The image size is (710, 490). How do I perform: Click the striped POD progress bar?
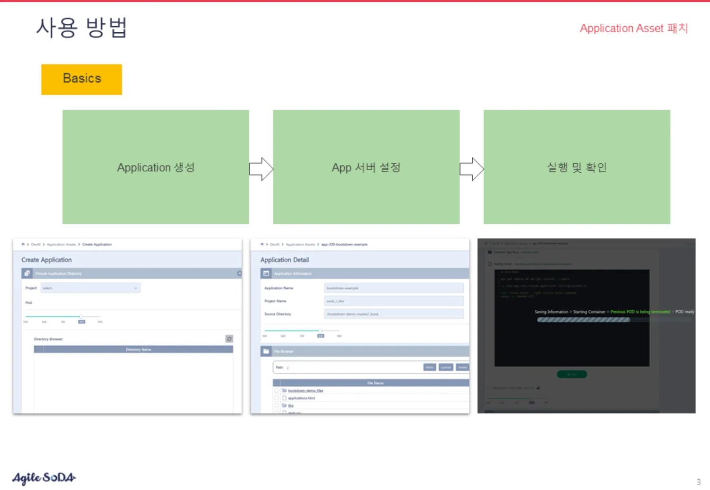pos(583,320)
